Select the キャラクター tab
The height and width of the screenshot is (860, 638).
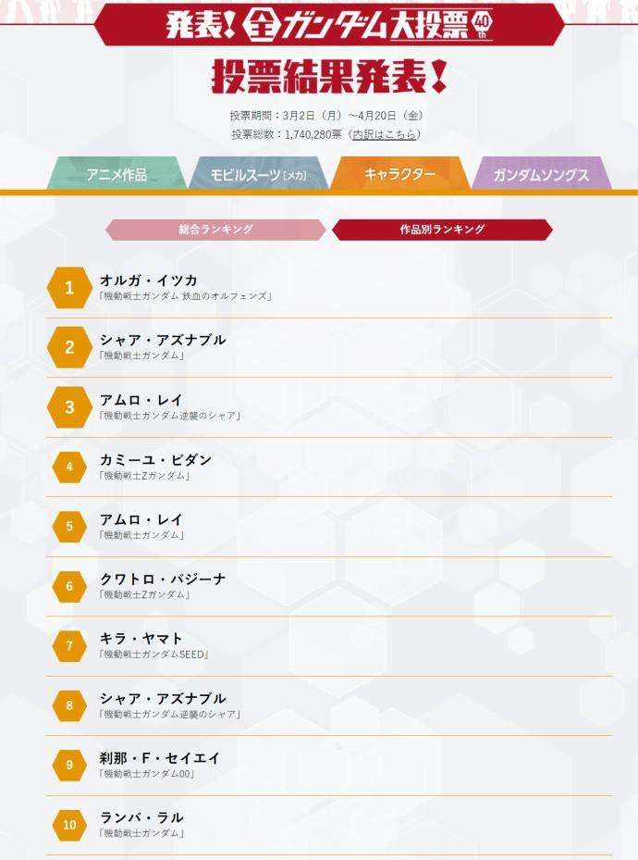399,174
